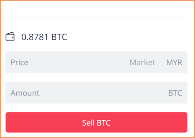The width and height of the screenshot is (195, 138).
Task: Click blank space above the divider line
Action: pyautogui.click(x=94, y=9)
